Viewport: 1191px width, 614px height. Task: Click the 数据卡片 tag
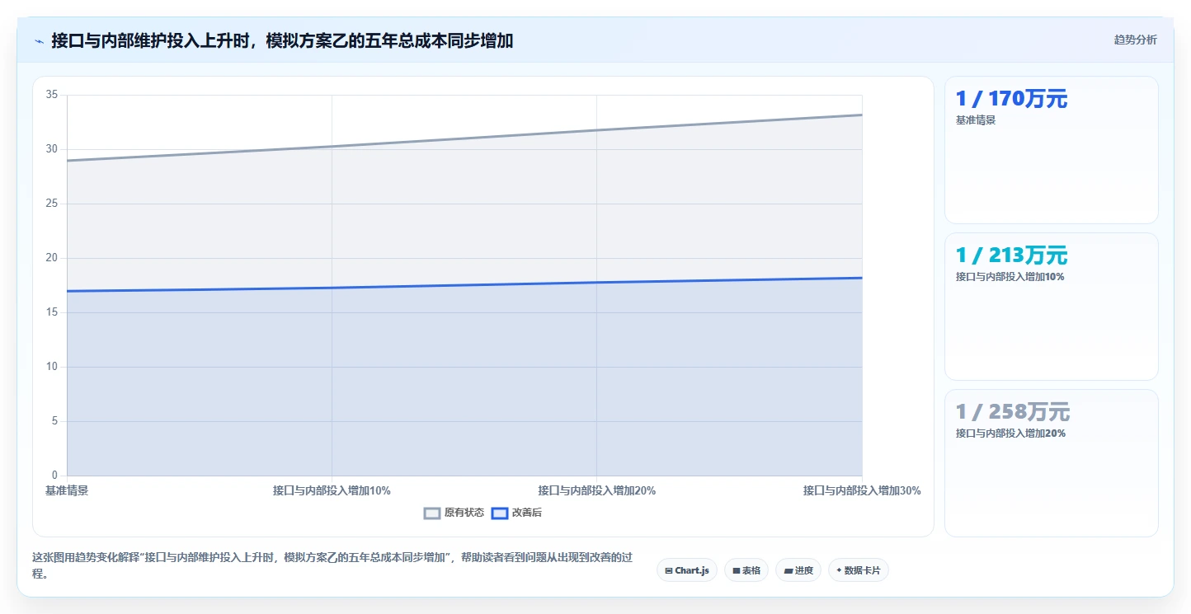pos(858,570)
